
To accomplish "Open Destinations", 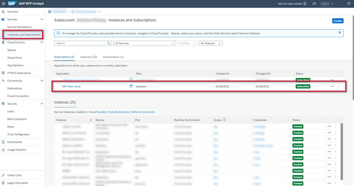I will [15, 88].
